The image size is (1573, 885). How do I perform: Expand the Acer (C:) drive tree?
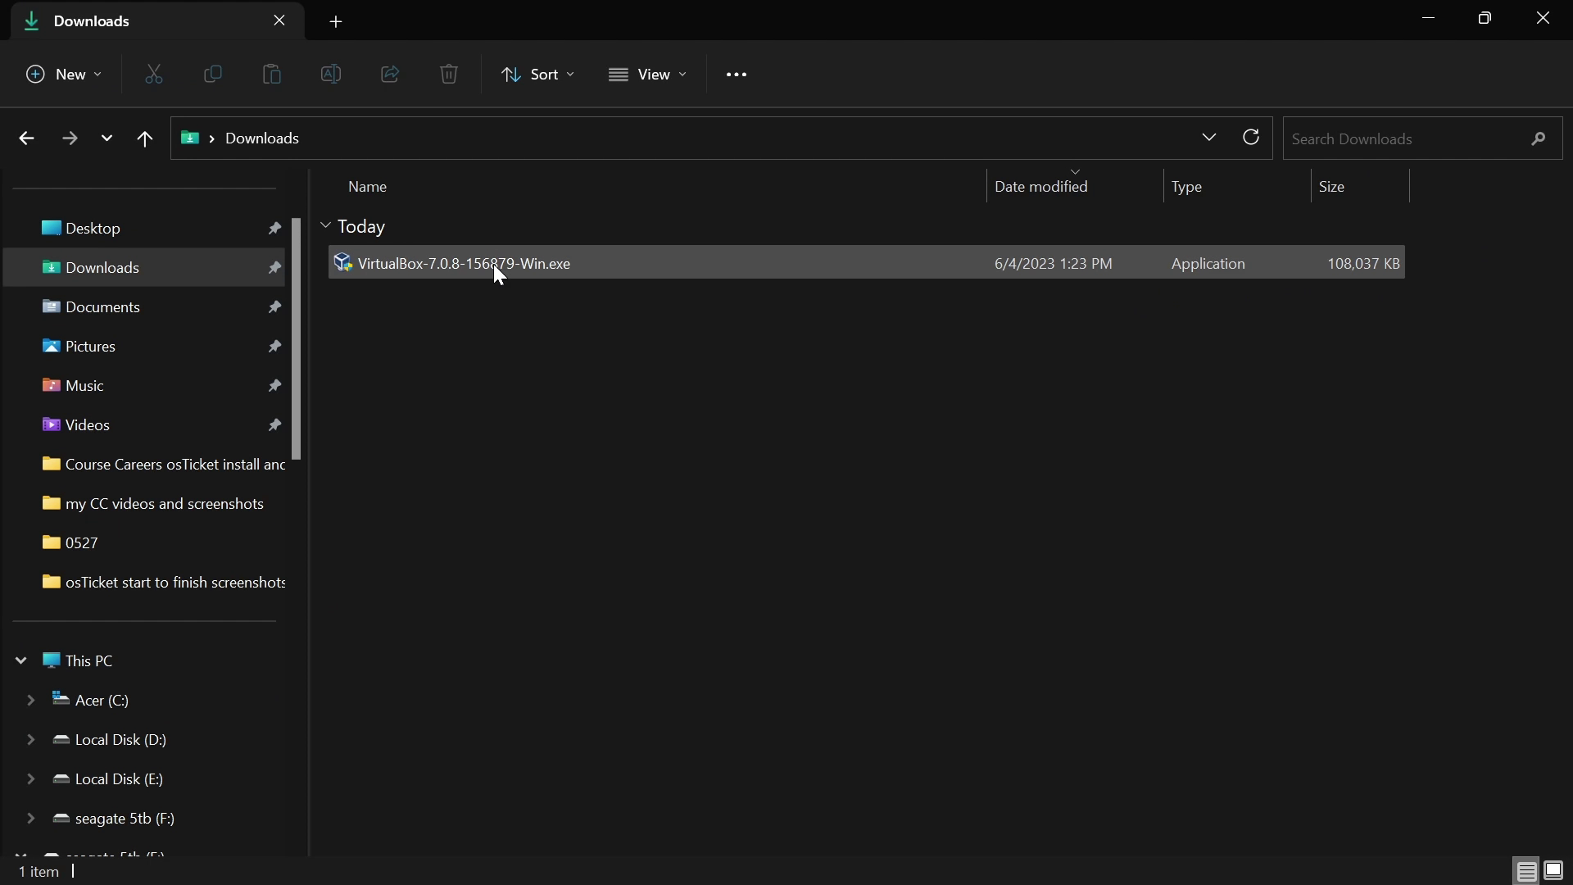[30, 701]
